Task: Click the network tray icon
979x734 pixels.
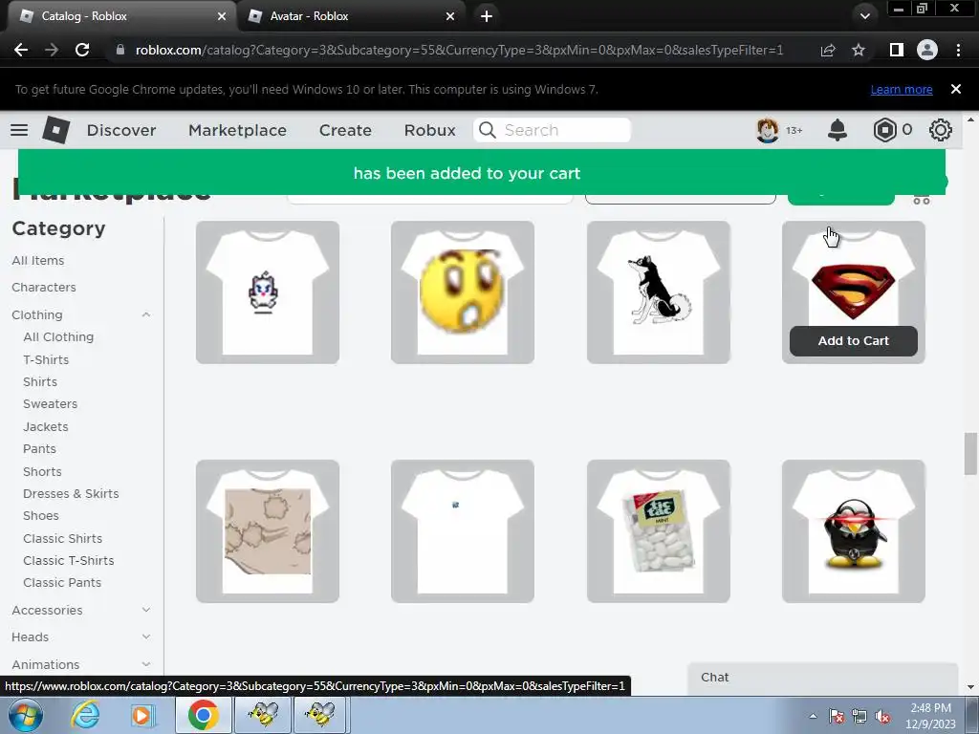Action: [x=859, y=717]
